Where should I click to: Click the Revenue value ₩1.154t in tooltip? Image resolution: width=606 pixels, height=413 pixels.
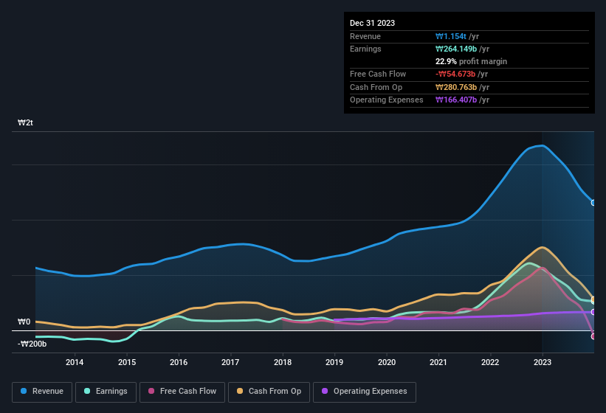click(452, 36)
